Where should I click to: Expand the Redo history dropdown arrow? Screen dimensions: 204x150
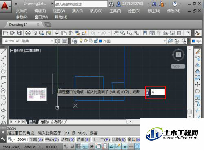pos(109,33)
